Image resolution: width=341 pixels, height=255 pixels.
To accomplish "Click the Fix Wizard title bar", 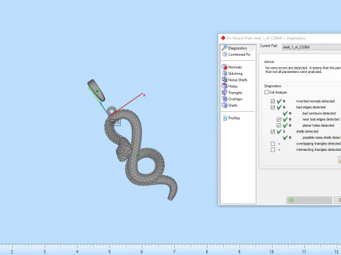I will coord(279,38).
